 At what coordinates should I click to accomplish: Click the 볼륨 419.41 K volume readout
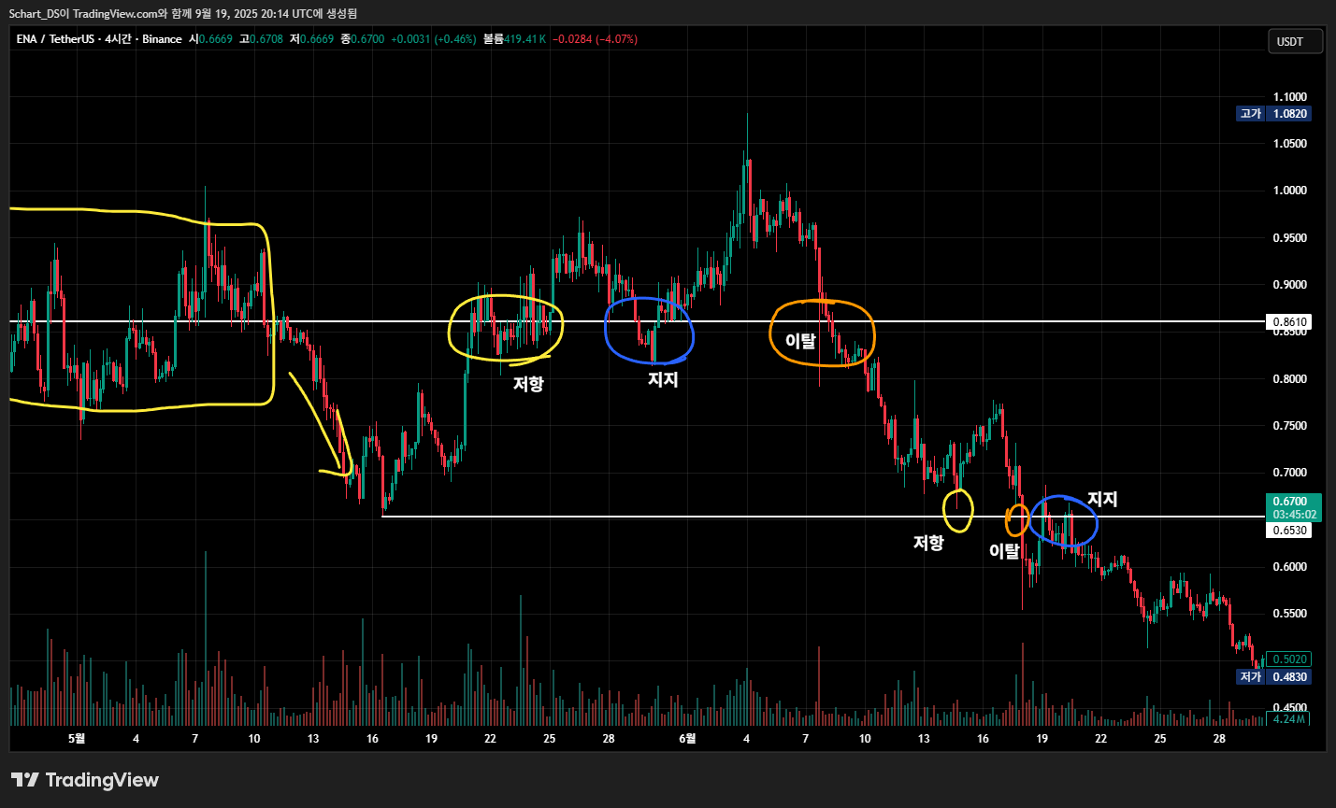[x=515, y=39]
